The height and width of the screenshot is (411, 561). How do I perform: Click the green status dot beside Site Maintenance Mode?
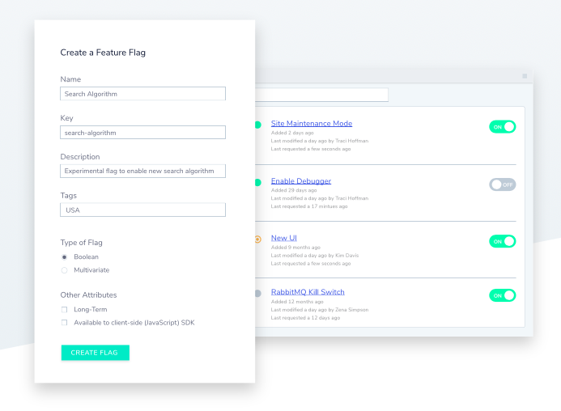[x=258, y=125]
